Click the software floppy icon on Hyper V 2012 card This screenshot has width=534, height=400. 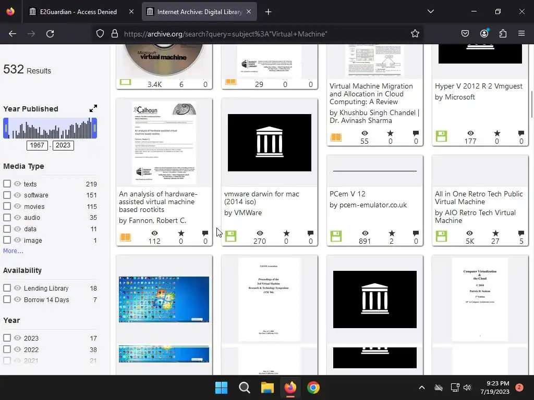[441, 136]
